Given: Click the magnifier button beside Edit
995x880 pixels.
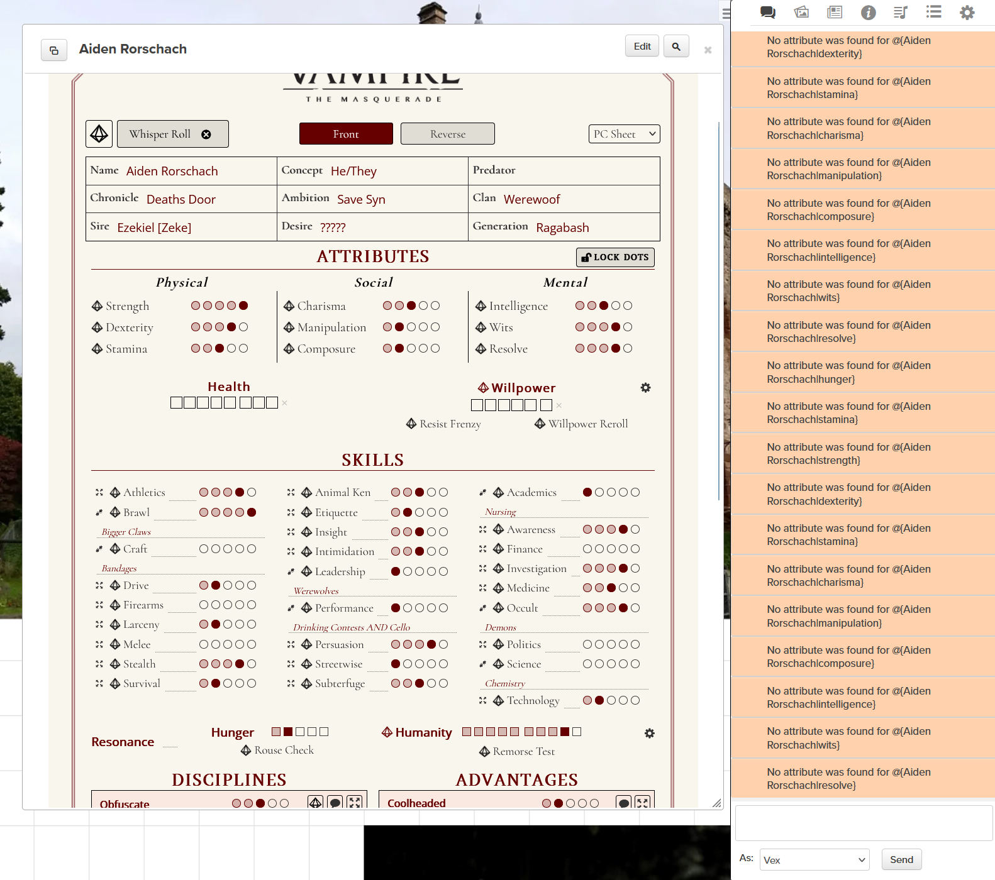Looking at the screenshot, I should 676,47.
